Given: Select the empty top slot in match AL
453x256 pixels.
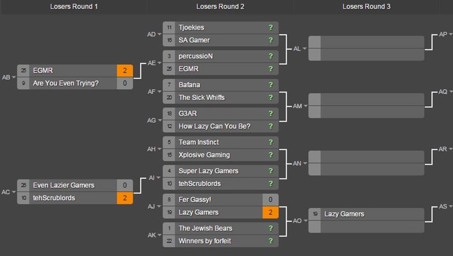Looking at the screenshot, I should pyautogui.click(x=366, y=42).
